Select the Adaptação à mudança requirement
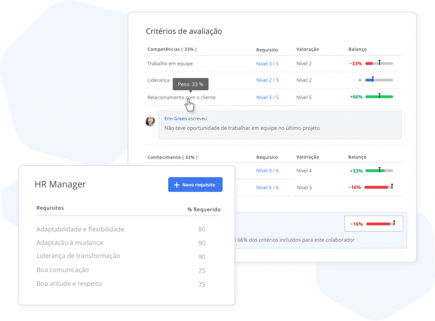435x321 pixels. [x=70, y=243]
